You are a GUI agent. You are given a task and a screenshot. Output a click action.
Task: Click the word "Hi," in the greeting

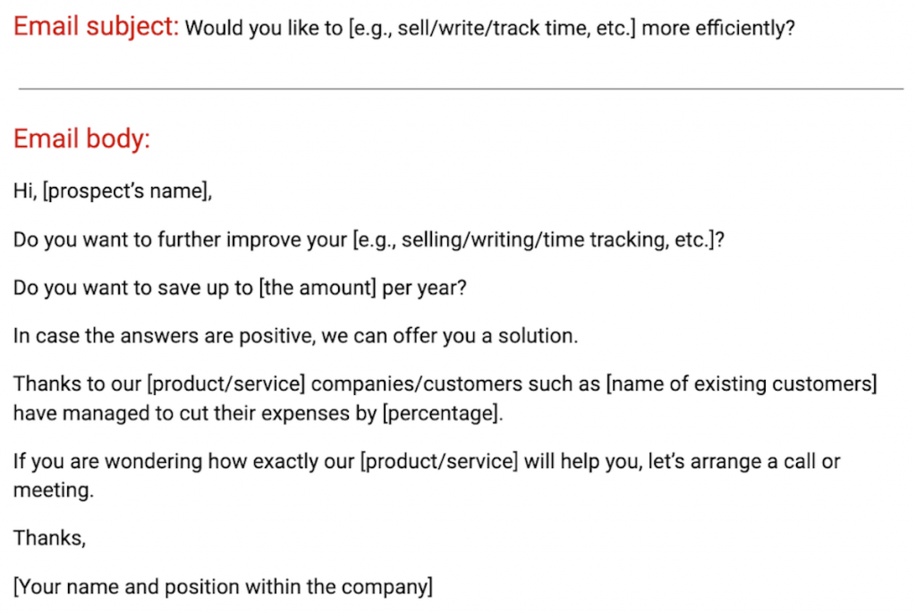(25, 191)
